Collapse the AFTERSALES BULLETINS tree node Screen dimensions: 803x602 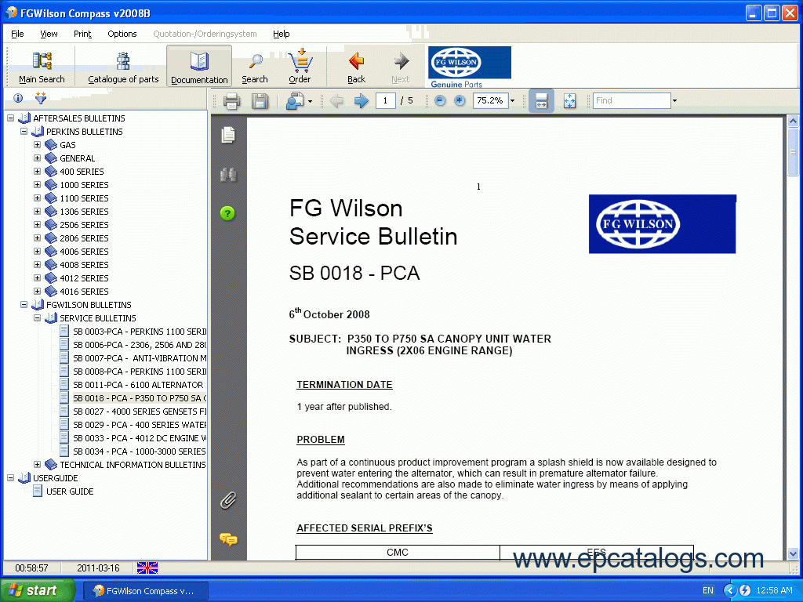[11, 118]
